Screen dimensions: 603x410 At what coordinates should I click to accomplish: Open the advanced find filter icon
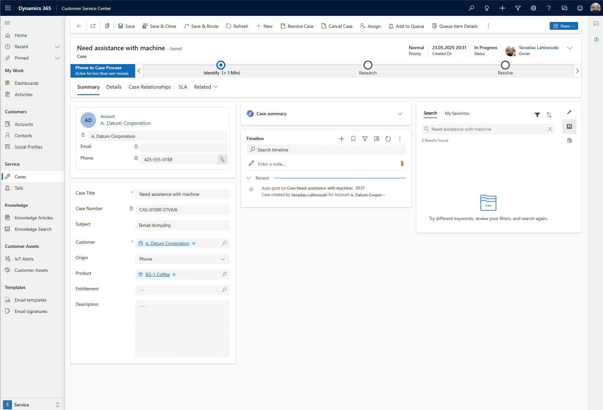[x=518, y=8]
